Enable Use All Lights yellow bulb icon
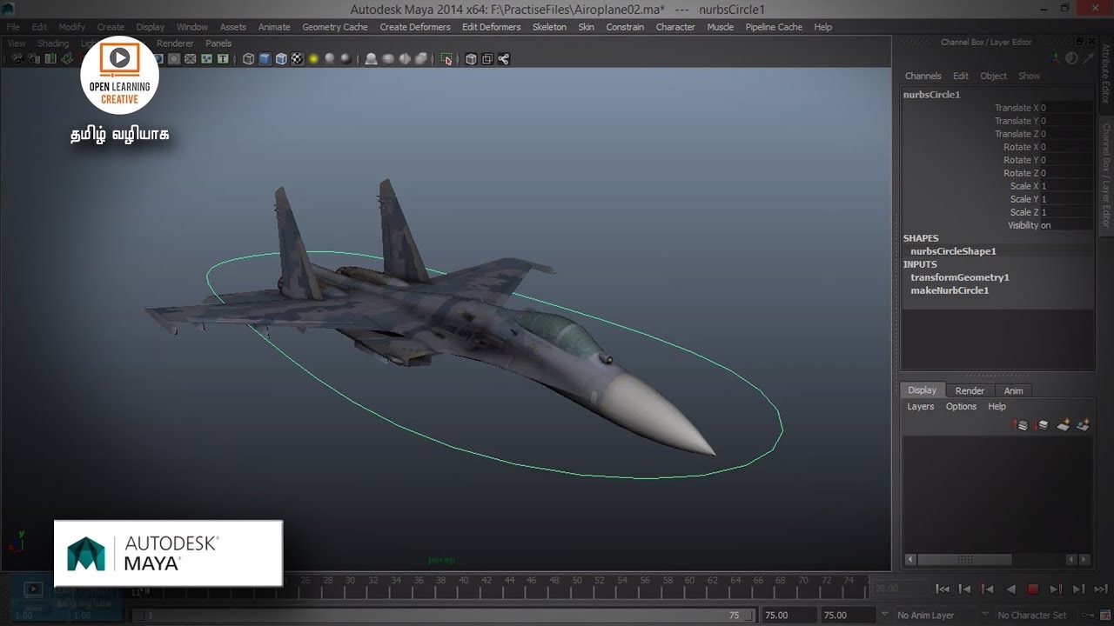 click(x=312, y=59)
